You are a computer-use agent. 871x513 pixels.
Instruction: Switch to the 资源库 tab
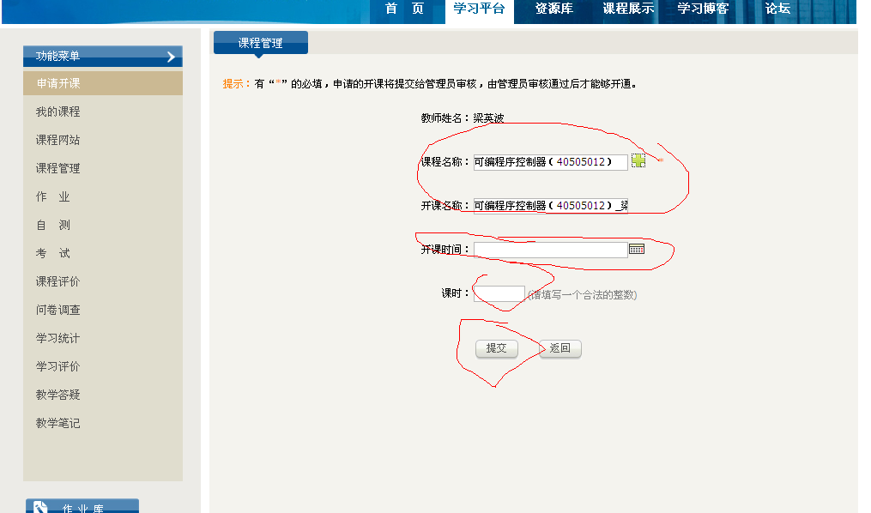553,9
